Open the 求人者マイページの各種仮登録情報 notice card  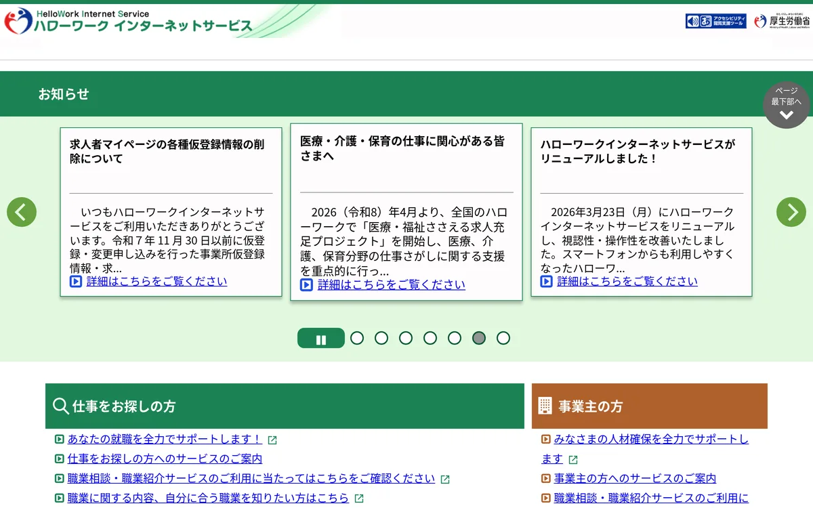point(171,212)
